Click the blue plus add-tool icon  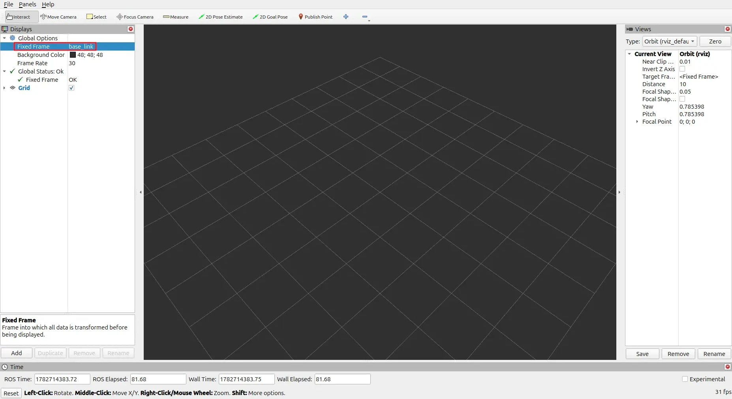point(346,17)
